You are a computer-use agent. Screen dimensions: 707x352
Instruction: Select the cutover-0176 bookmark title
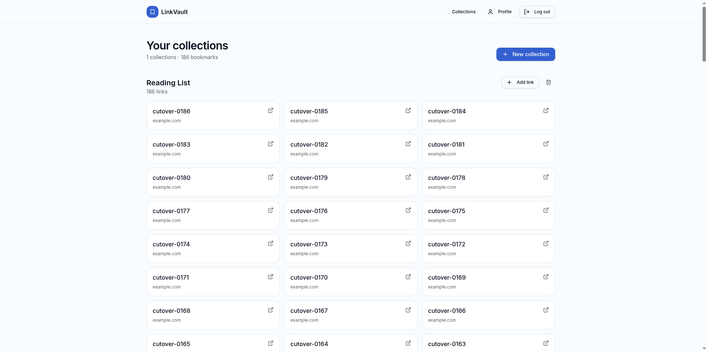coord(309,211)
